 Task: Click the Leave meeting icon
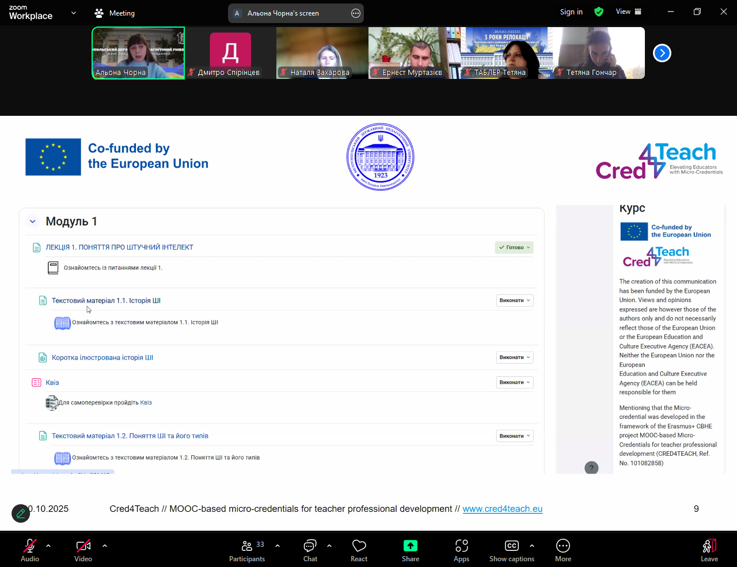point(709,546)
